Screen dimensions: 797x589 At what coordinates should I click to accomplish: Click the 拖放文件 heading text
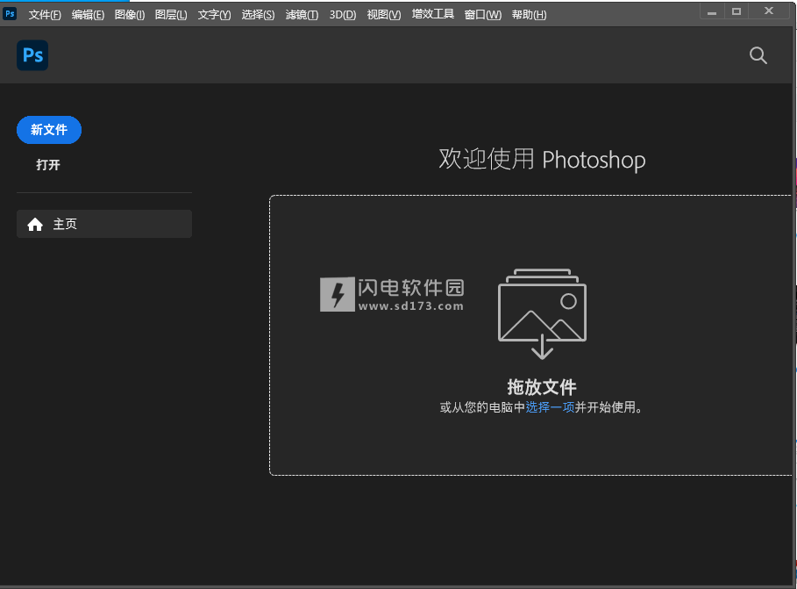[542, 387]
